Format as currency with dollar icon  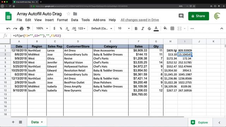point(54,29)
